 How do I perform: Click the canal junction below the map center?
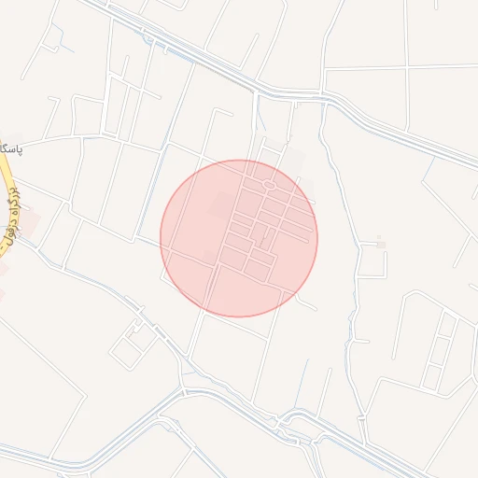coord(184,389)
